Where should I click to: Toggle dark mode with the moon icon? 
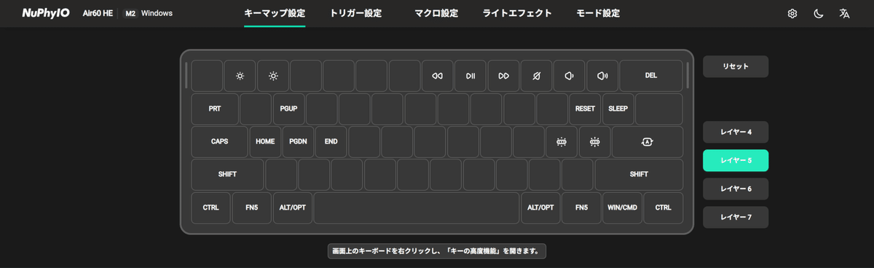pyautogui.click(x=819, y=14)
